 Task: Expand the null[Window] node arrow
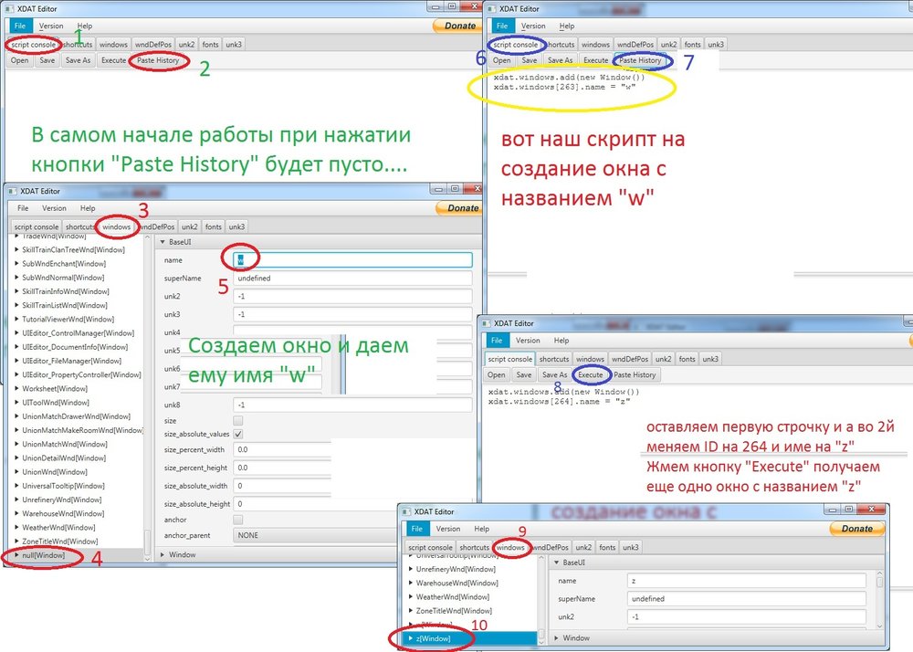(x=16, y=555)
